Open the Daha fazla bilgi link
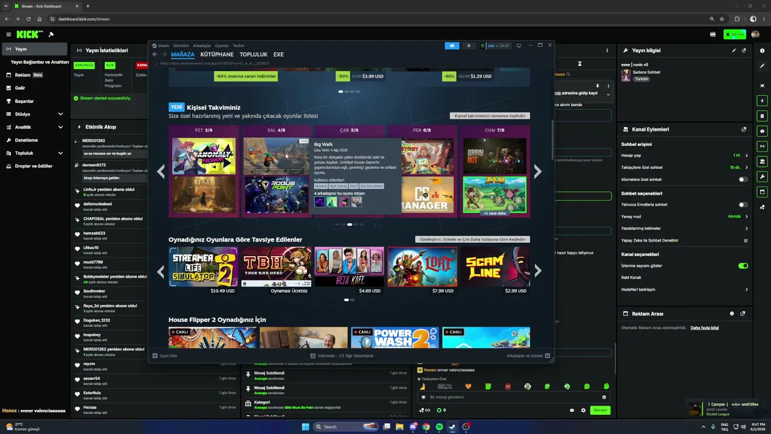Screen dimensions: 771x434 click(704, 328)
